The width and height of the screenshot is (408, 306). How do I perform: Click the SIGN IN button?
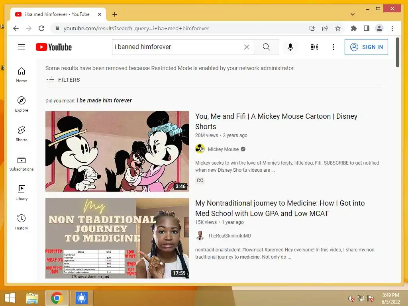point(366,47)
